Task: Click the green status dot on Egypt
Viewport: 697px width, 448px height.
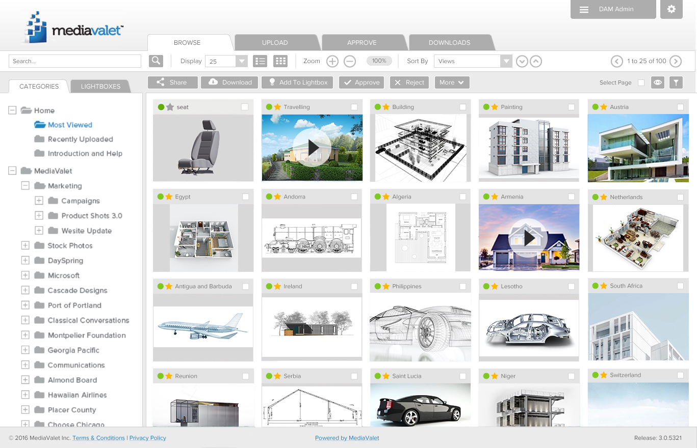Action: [x=161, y=197]
